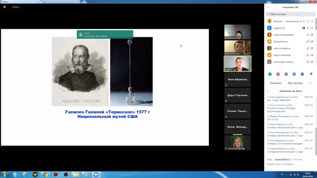317x178 pixels.
Task: Collapse the Участники panel chevron
Action: click(268, 8)
